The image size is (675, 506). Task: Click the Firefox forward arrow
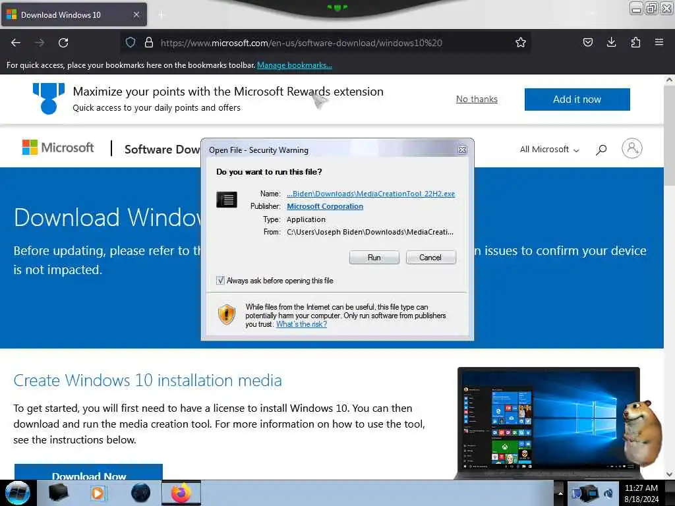[x=40, y=43]
